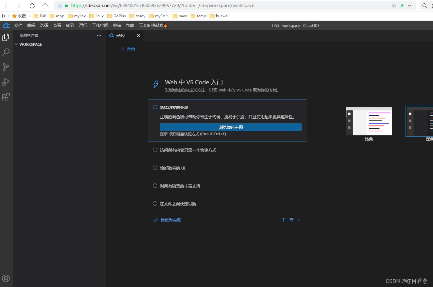
Task: Click the lightning bolt icon beside walkthrough title
Action: 156,84
